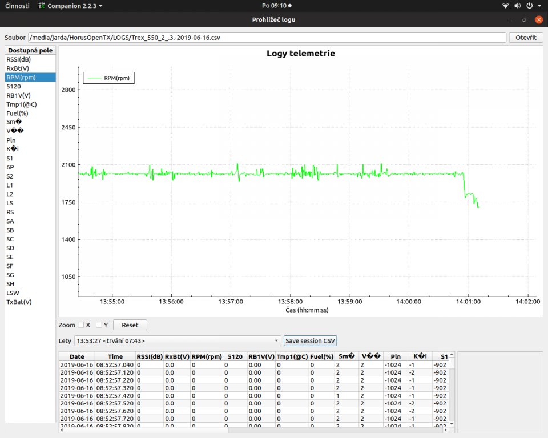The image size is (548, 438).
Task: Click the volume speaker icon
Action: tap(518, 6)
